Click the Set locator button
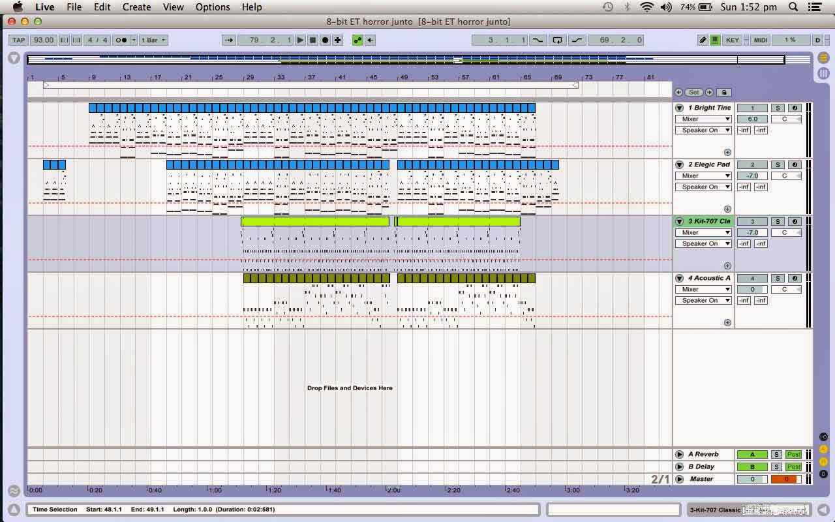 pos(694,93)
